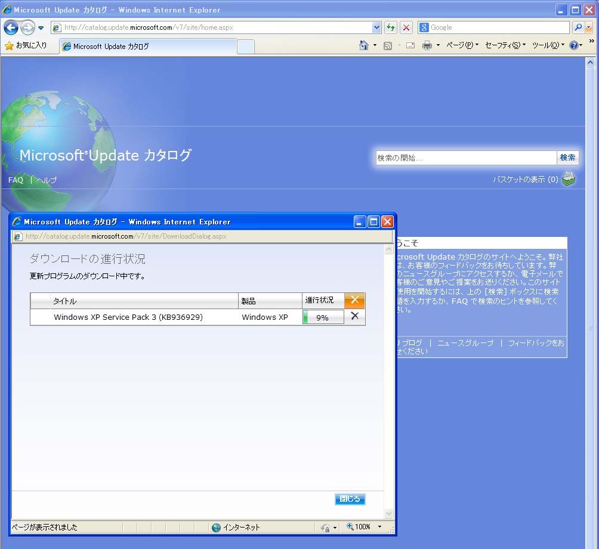
Task: Open the ページ(P) menu
Action: click(x=462, y=45)
